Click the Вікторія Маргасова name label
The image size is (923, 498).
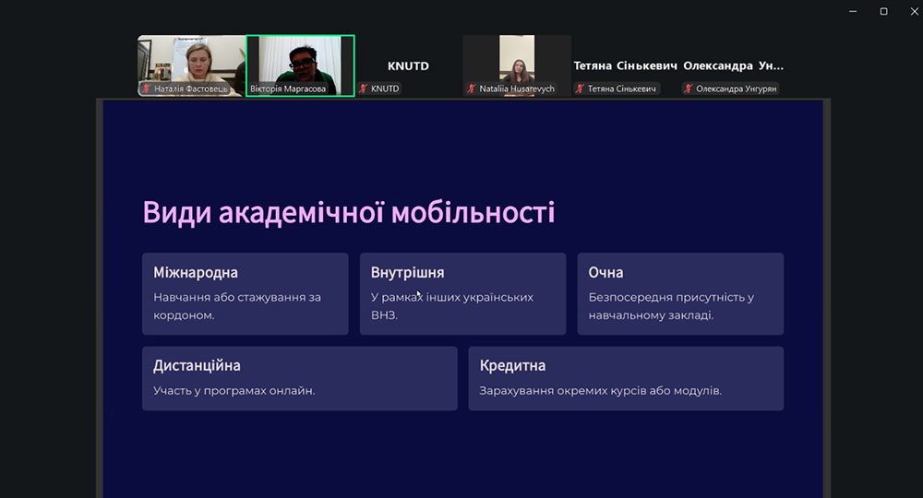pyautogui.click(x=288, y=89)
